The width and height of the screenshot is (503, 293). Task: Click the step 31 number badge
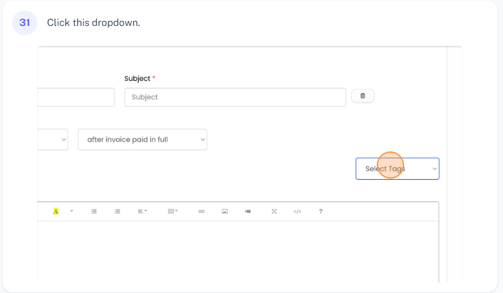[25, 23]
